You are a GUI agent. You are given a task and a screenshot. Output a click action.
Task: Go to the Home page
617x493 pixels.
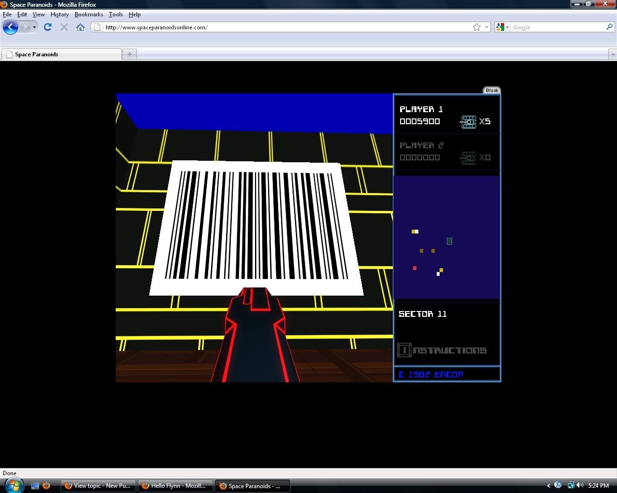pyautogui.click(x=80, y=27)
